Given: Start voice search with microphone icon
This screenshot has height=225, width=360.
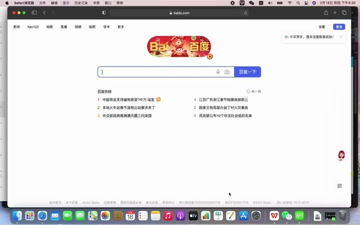Looking at the screenshot, I should (218, 72).
